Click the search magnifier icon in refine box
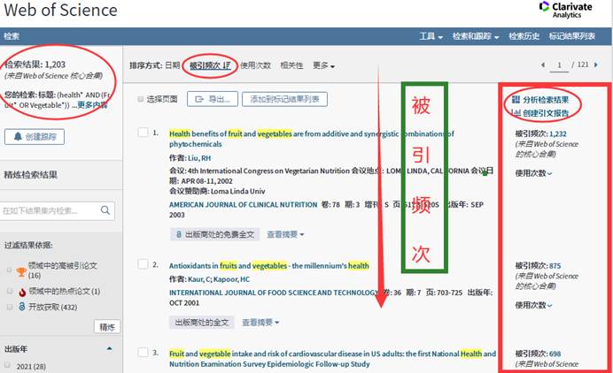The width and height of the screenshot is (613, 373). click(105, 210)
